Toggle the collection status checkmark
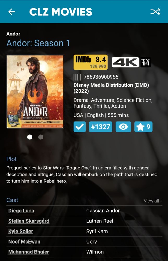 coord(80,127)
